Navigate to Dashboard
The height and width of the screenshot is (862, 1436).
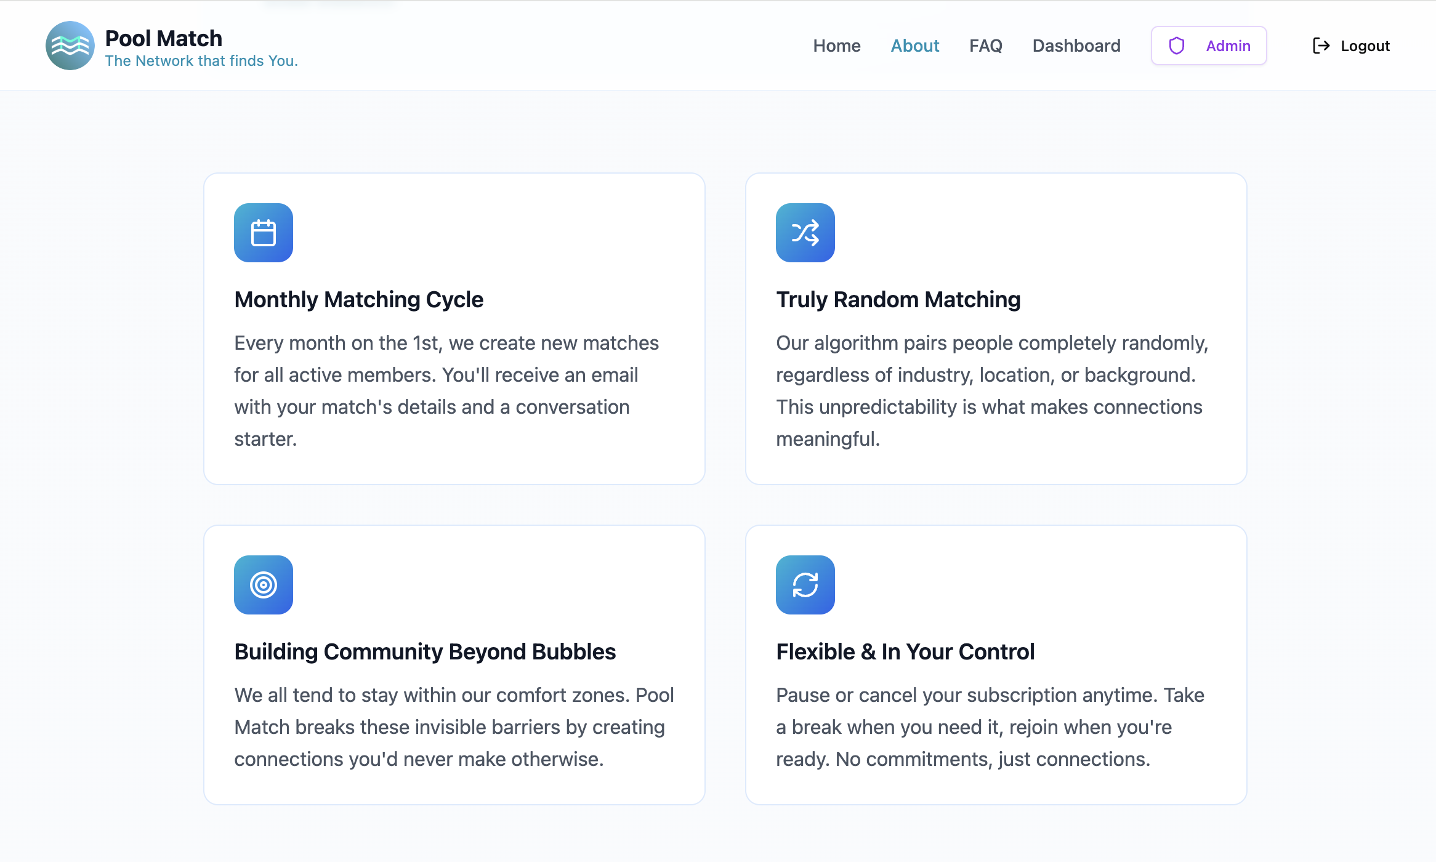point(1076,46)
